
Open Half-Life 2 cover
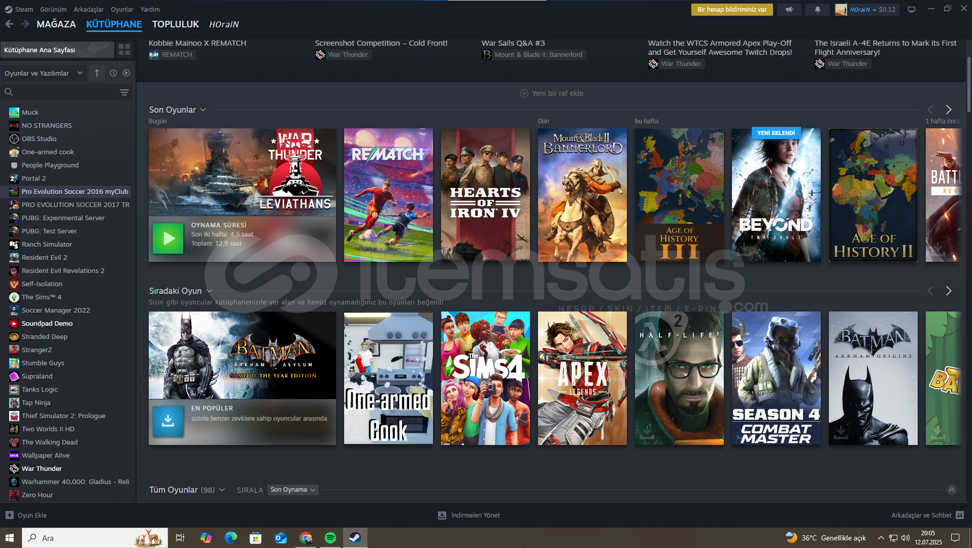click(679, 378)
